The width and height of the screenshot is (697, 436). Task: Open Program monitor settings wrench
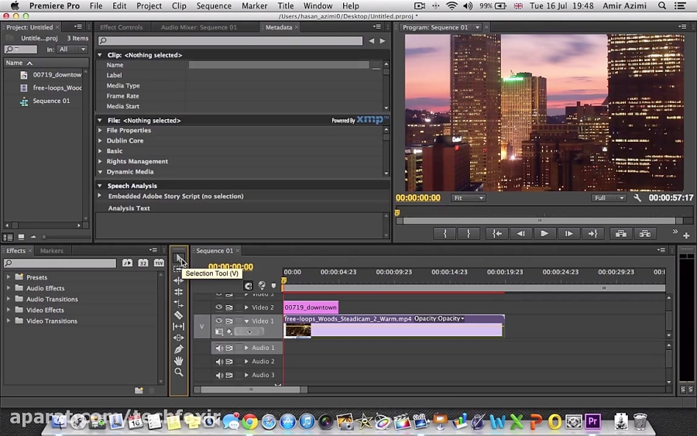pos(637,197)
